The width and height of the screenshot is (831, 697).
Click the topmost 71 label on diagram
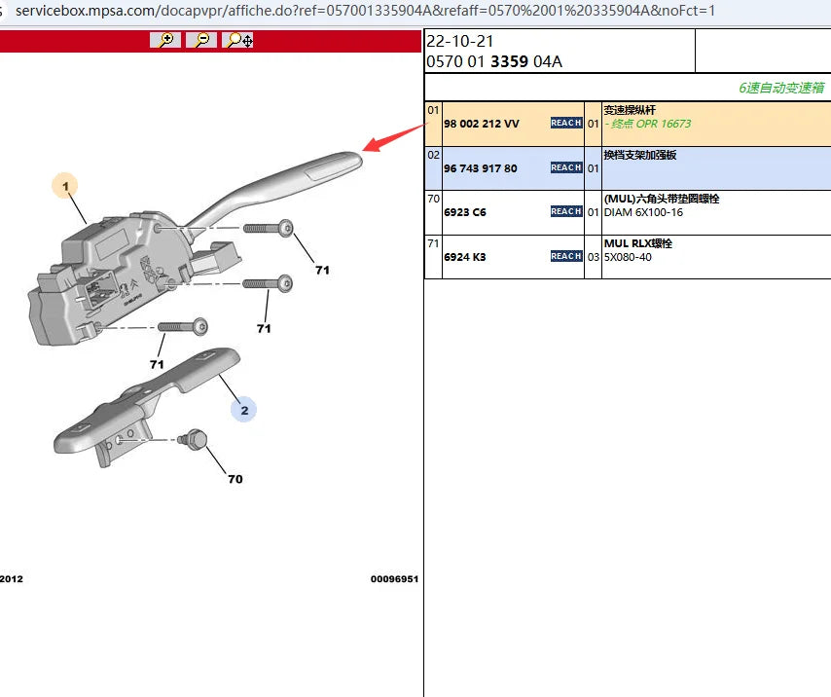(x=322, y=270)
